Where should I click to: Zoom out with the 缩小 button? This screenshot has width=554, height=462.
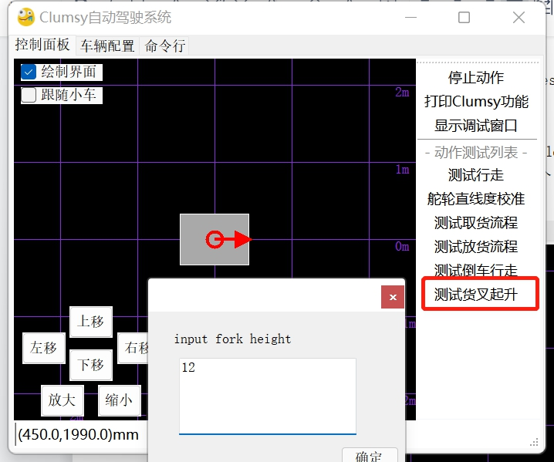pyautogui.click(x=119, y=400)
